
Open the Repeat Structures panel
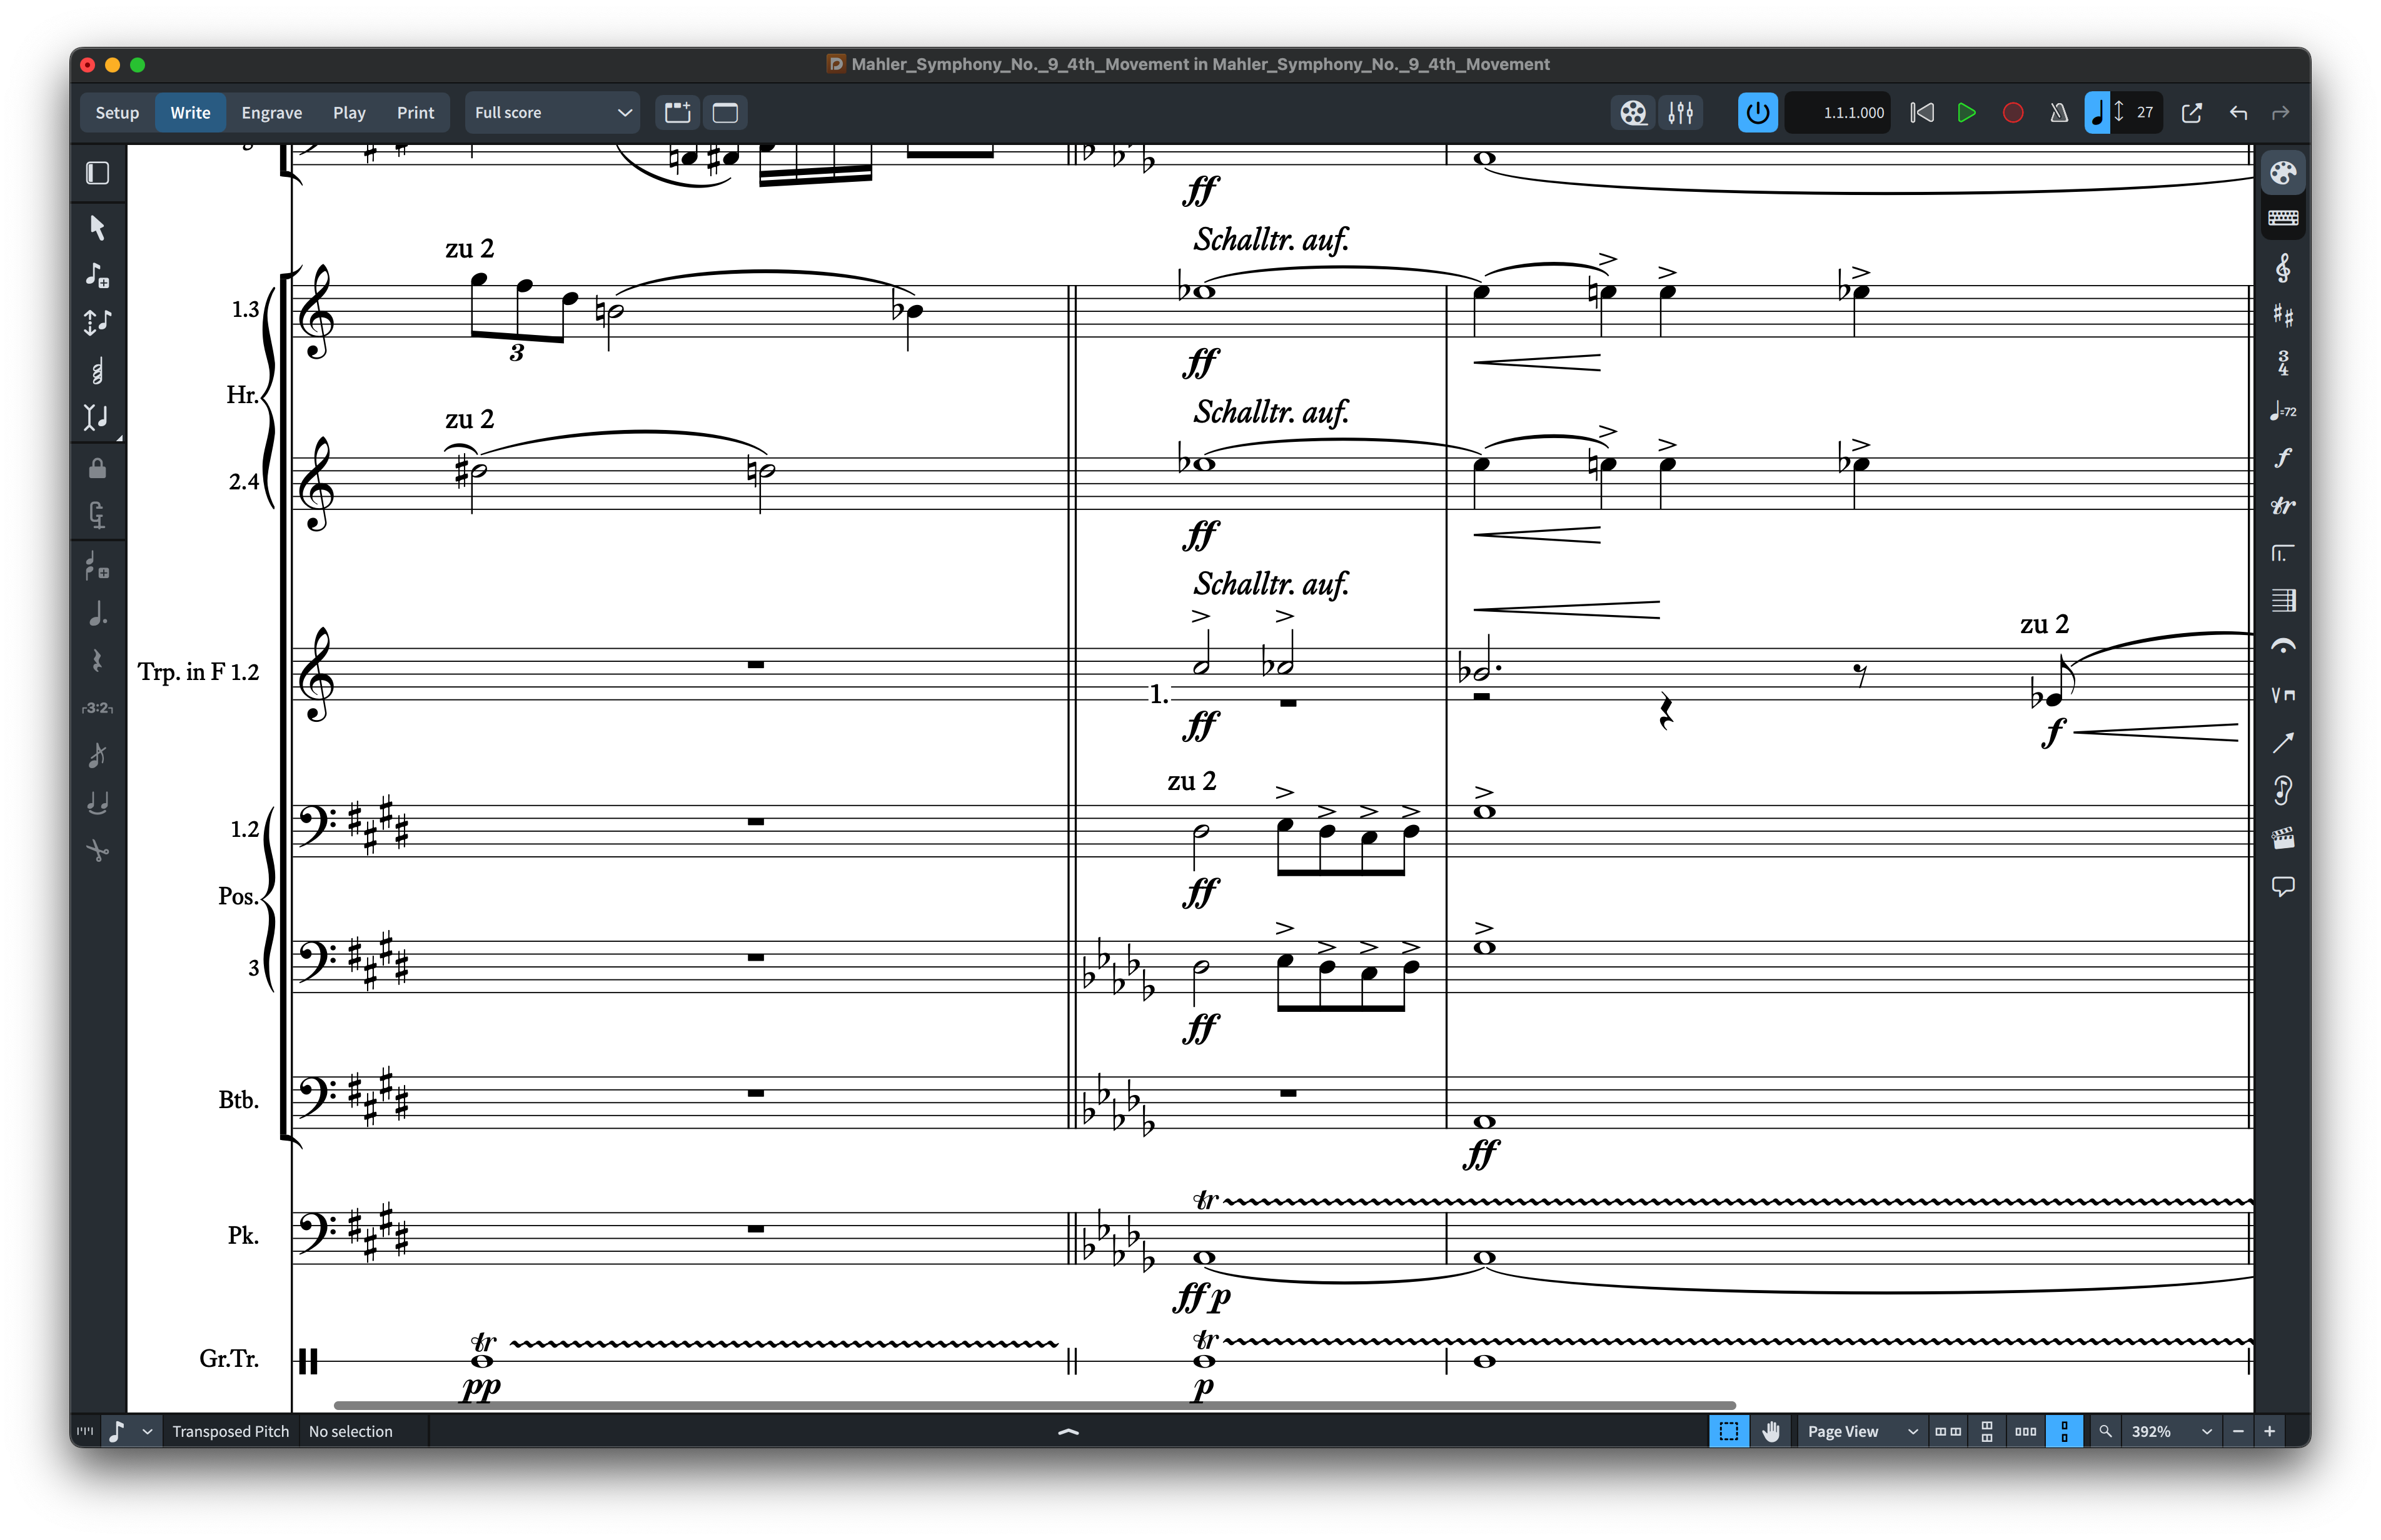(2283, 553)
